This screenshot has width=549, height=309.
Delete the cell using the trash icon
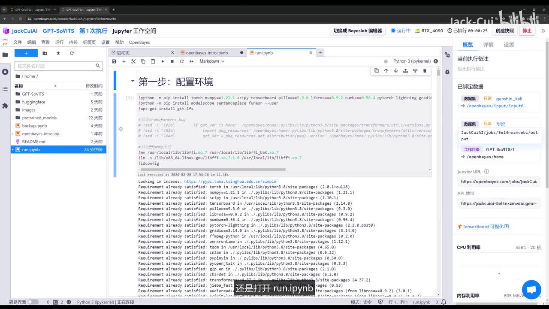(425, 71)
